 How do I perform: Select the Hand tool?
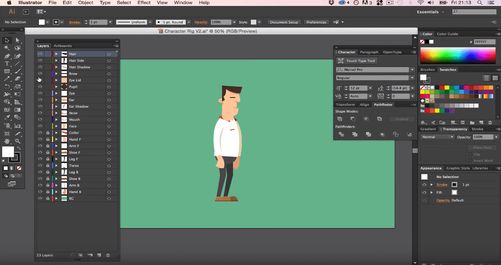[x=7, y=141]
